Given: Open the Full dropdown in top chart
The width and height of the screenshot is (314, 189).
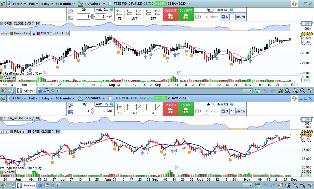Looking at the screenshot, I should click(x=34, y=3).
